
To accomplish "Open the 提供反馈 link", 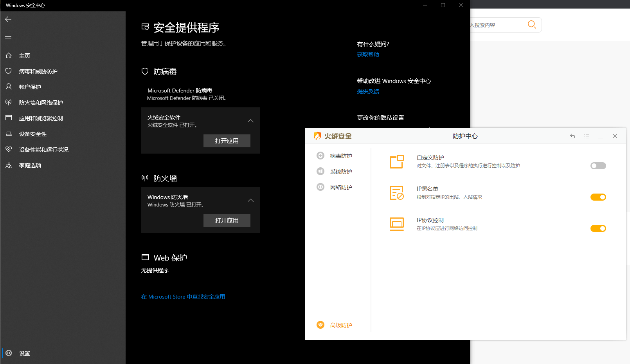I will [368, 91].
